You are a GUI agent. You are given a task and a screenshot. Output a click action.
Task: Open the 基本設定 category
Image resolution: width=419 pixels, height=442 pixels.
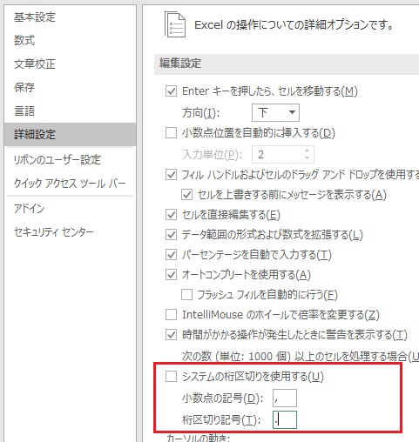coord(35,17)
